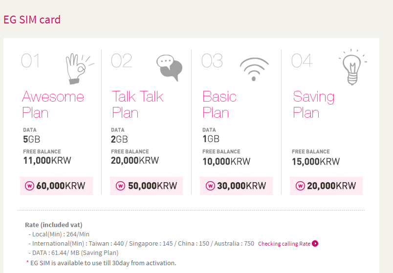Click the light bulb icon on Saving Plan
This screenshot has width=393, height=273.
[x=352, y=67]
